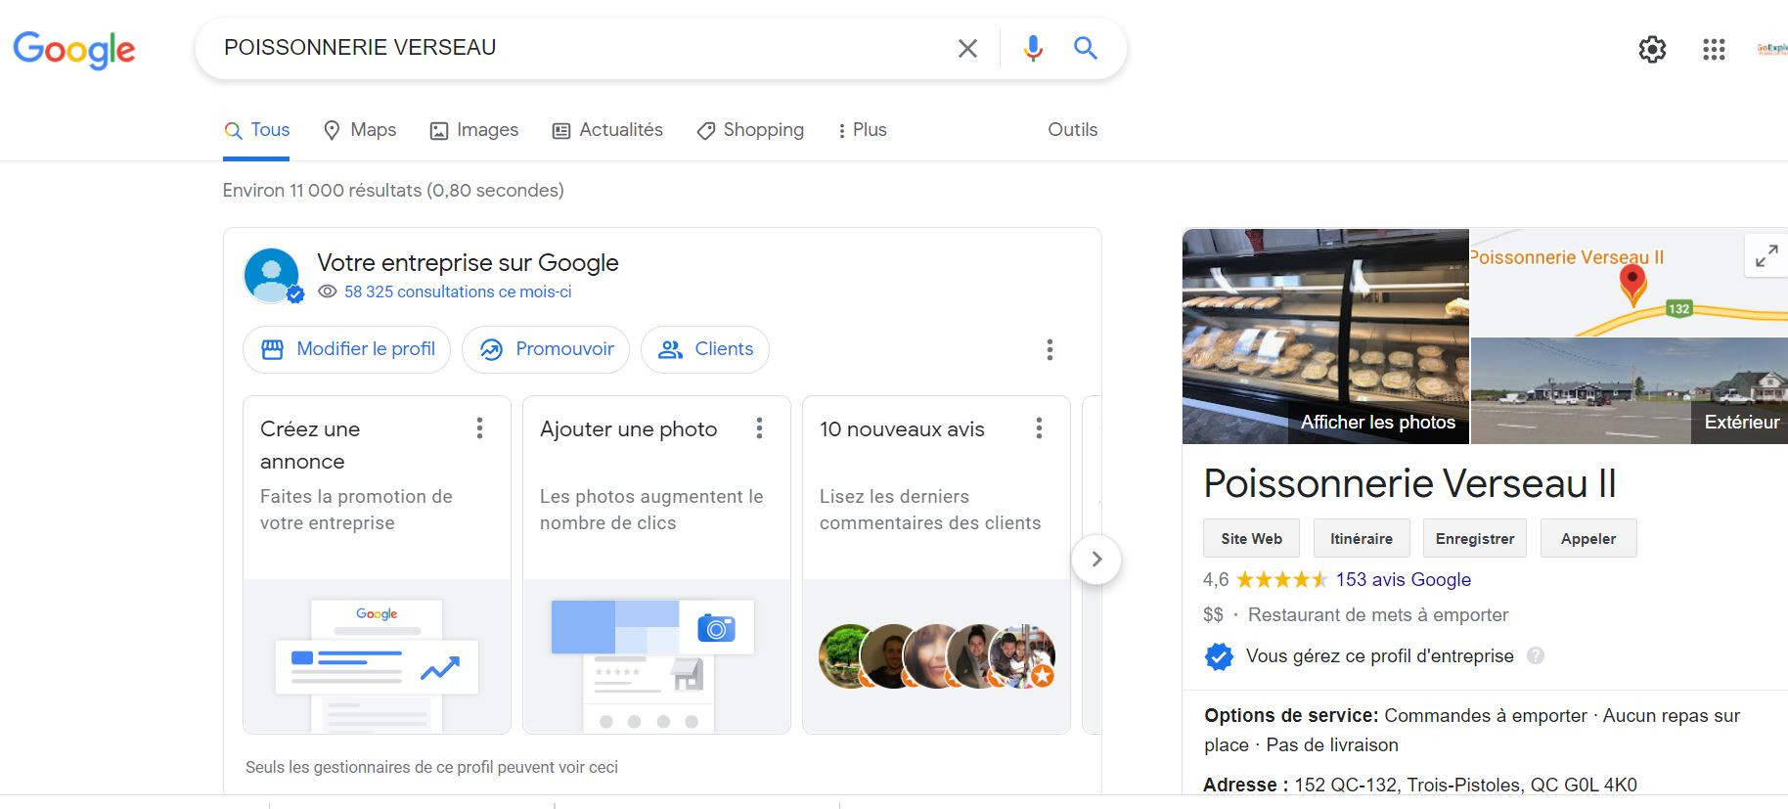Click the verified badge by Vous gérez ce profil
1788x809 pixels.
[x=1219, y=656]
